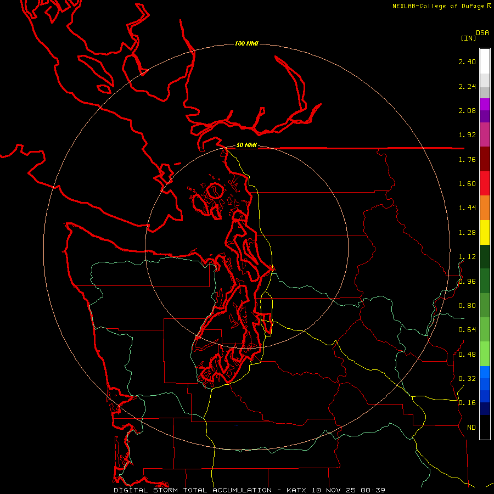Click the 2.08 legend value
The width and height of the screenshot is (494, 494).
click(x=467, y=110)
